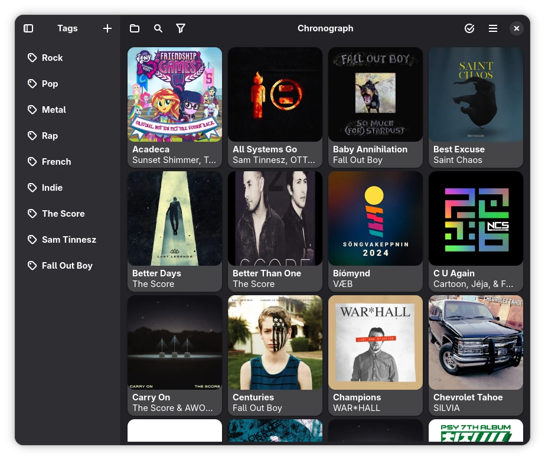Select the Rock tag icon
The image size is (545, 460).
pos(32,58)
